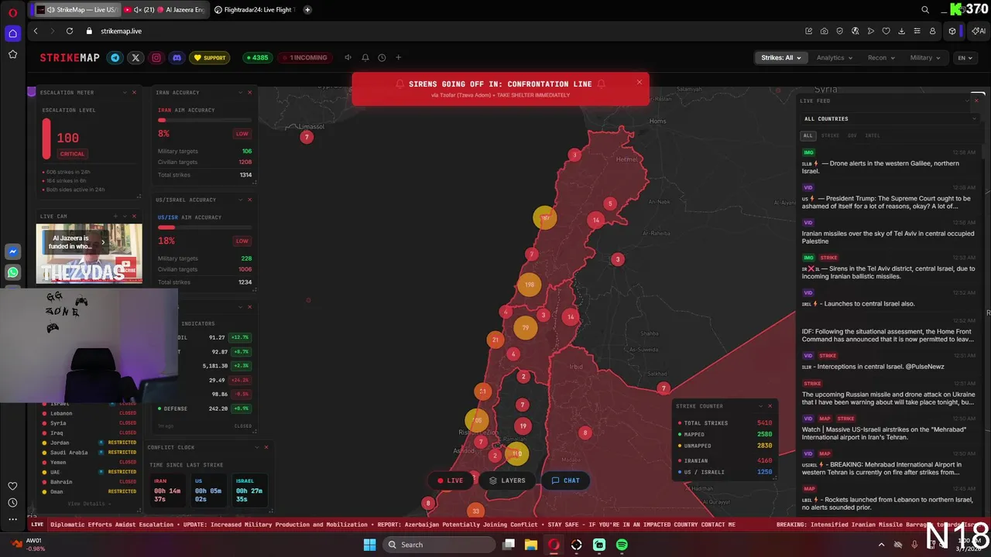Screen dimensions: 991x557
Task: Close the Live Cam panel
Action: 134,216
